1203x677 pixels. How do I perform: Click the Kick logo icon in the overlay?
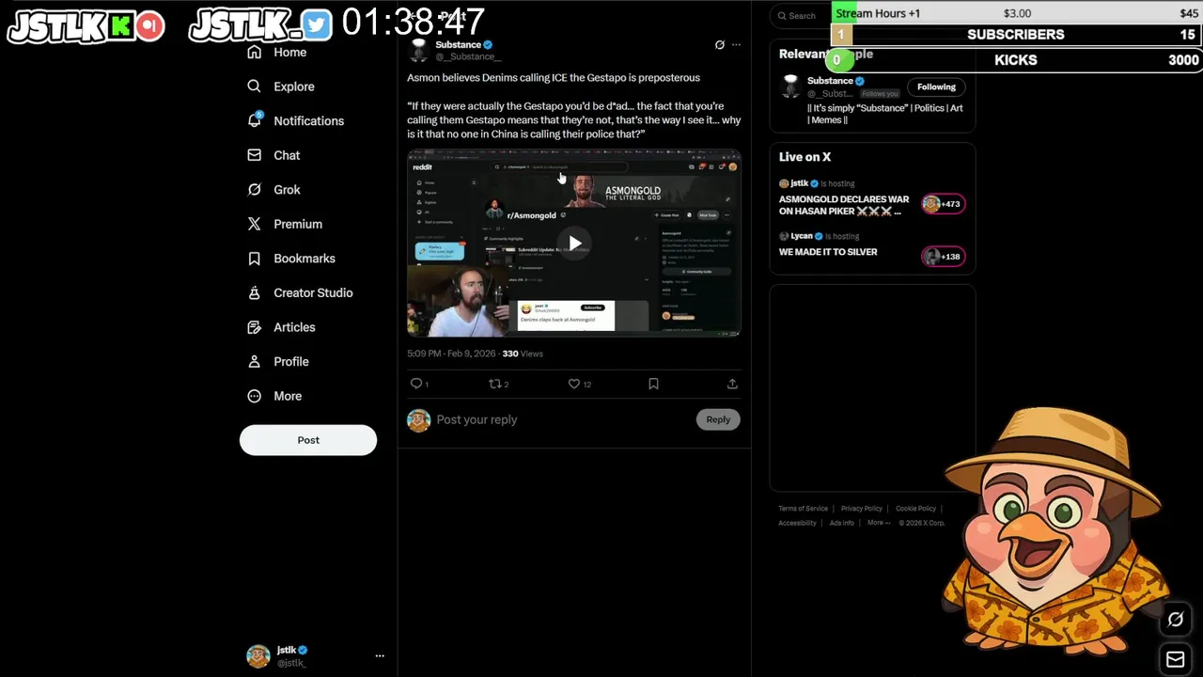(x=120, y=26)
